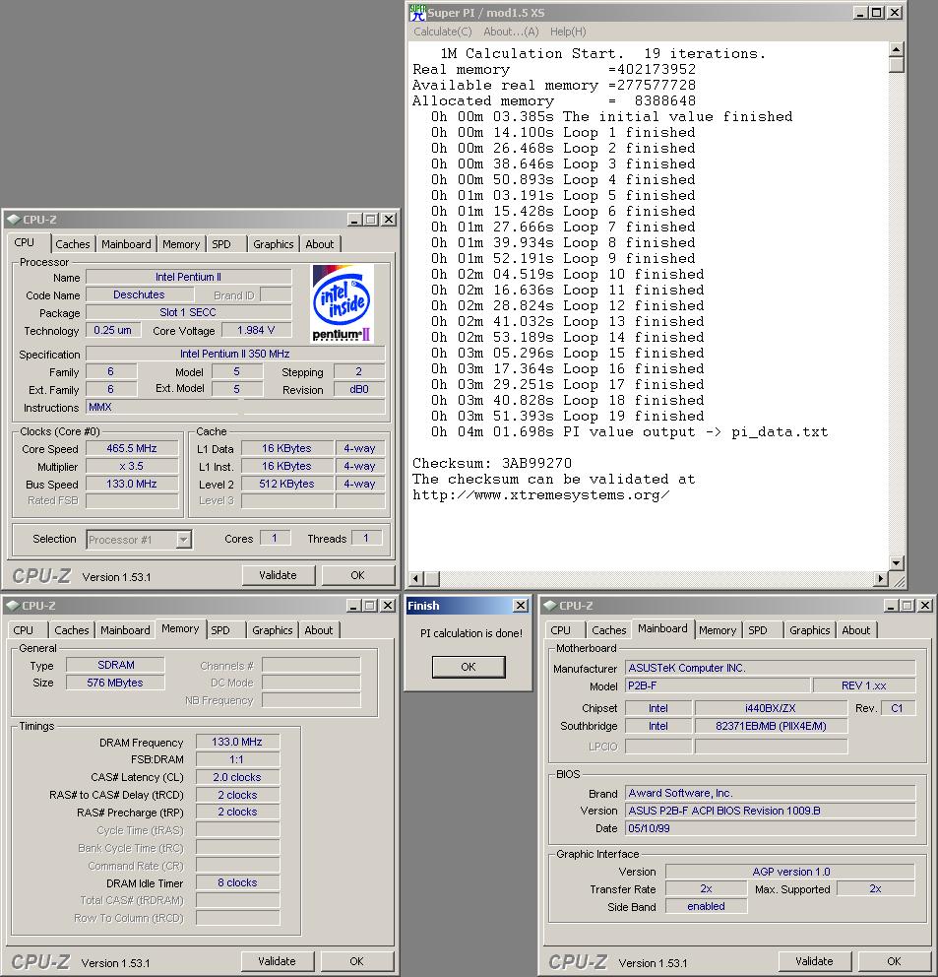The image size is (938, 977).
Task: Close the CPU-Z Mainboard window
Action: tap(925, 606)
